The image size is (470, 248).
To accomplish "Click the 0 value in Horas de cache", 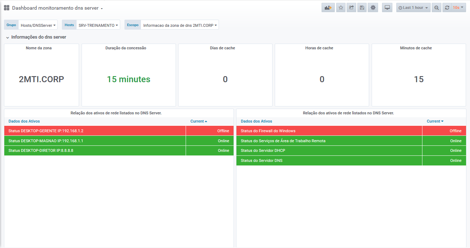I will tap(322, 79).
